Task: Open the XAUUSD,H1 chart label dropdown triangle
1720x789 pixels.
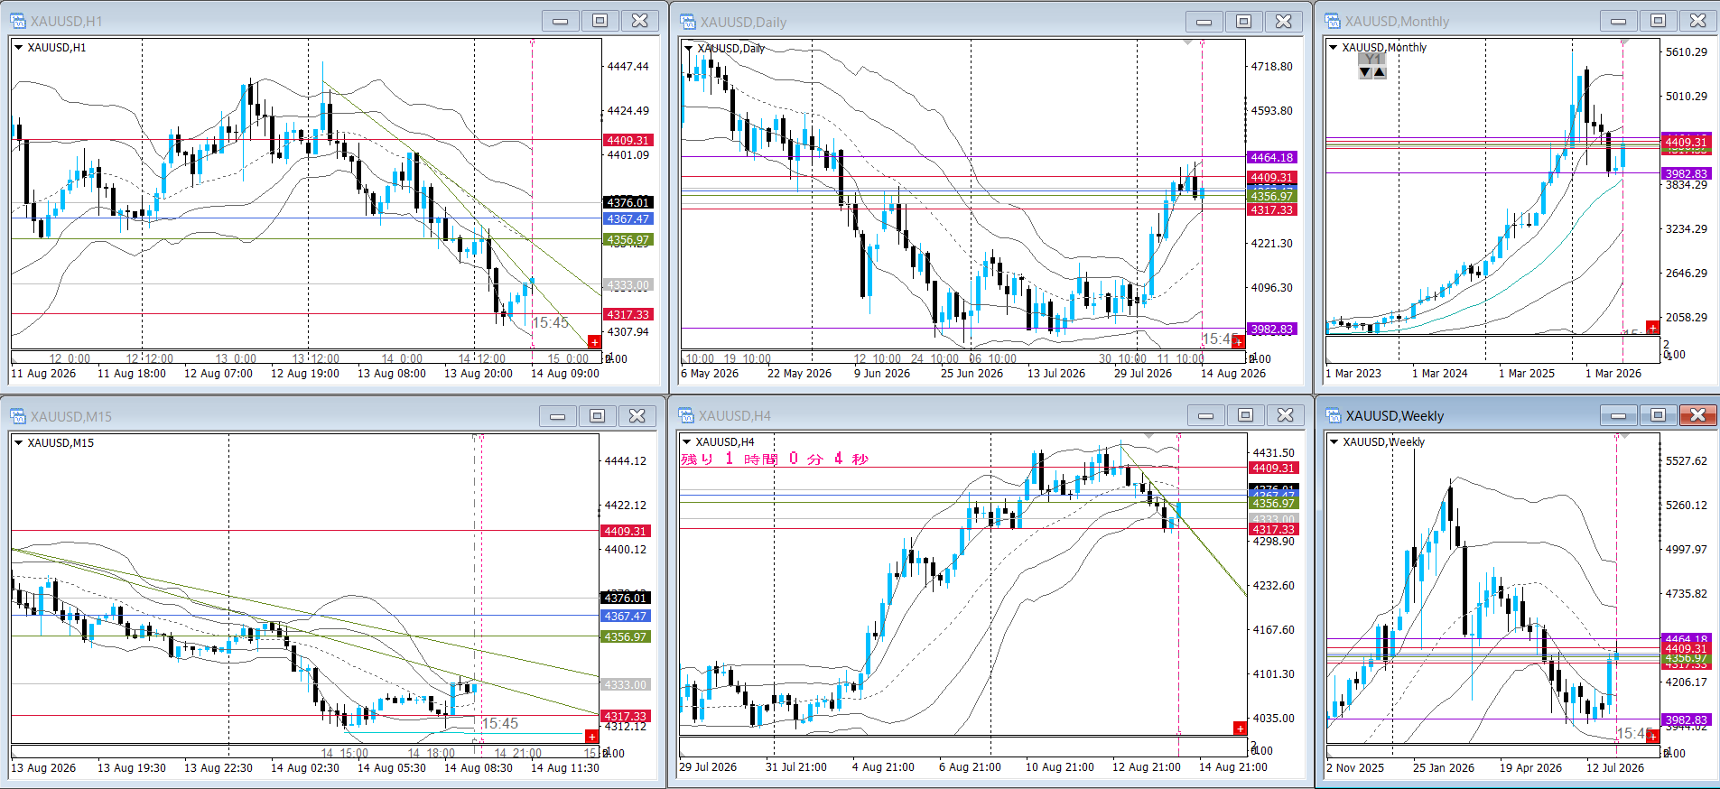Action: (18, 47)
